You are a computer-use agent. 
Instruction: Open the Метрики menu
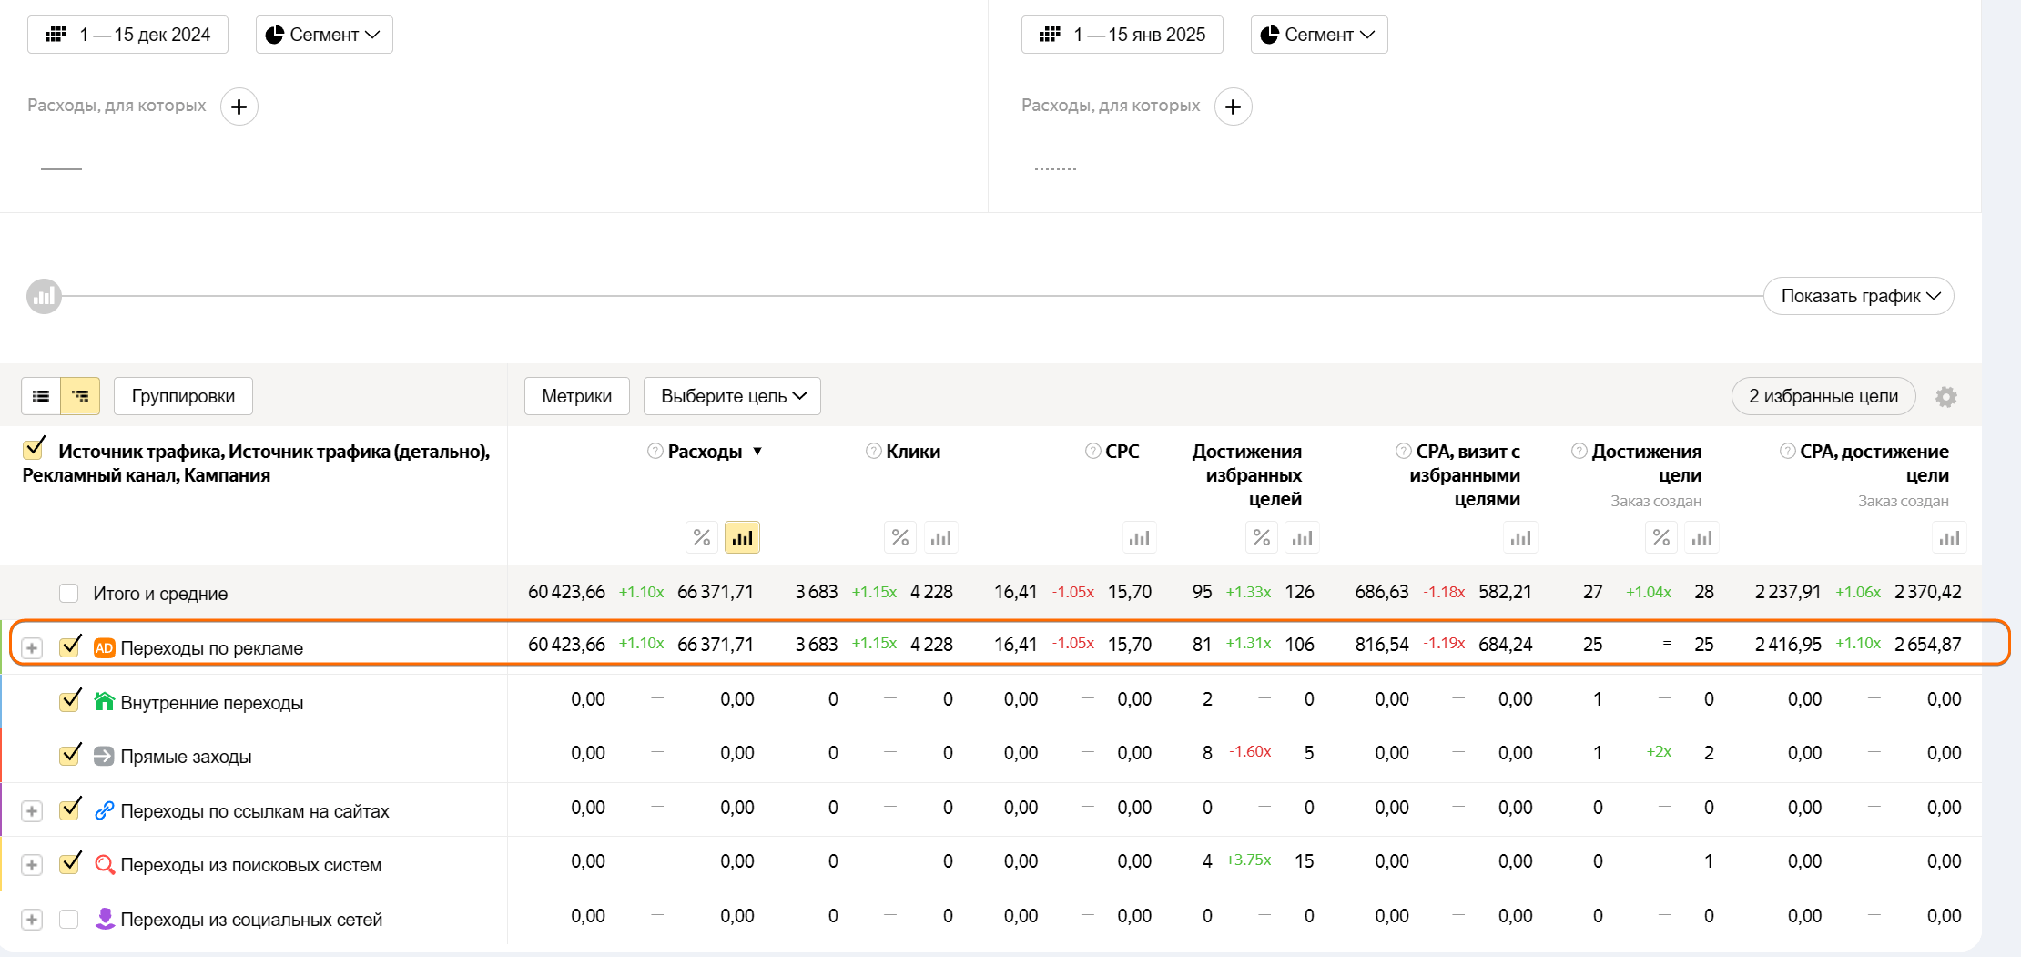576,396
